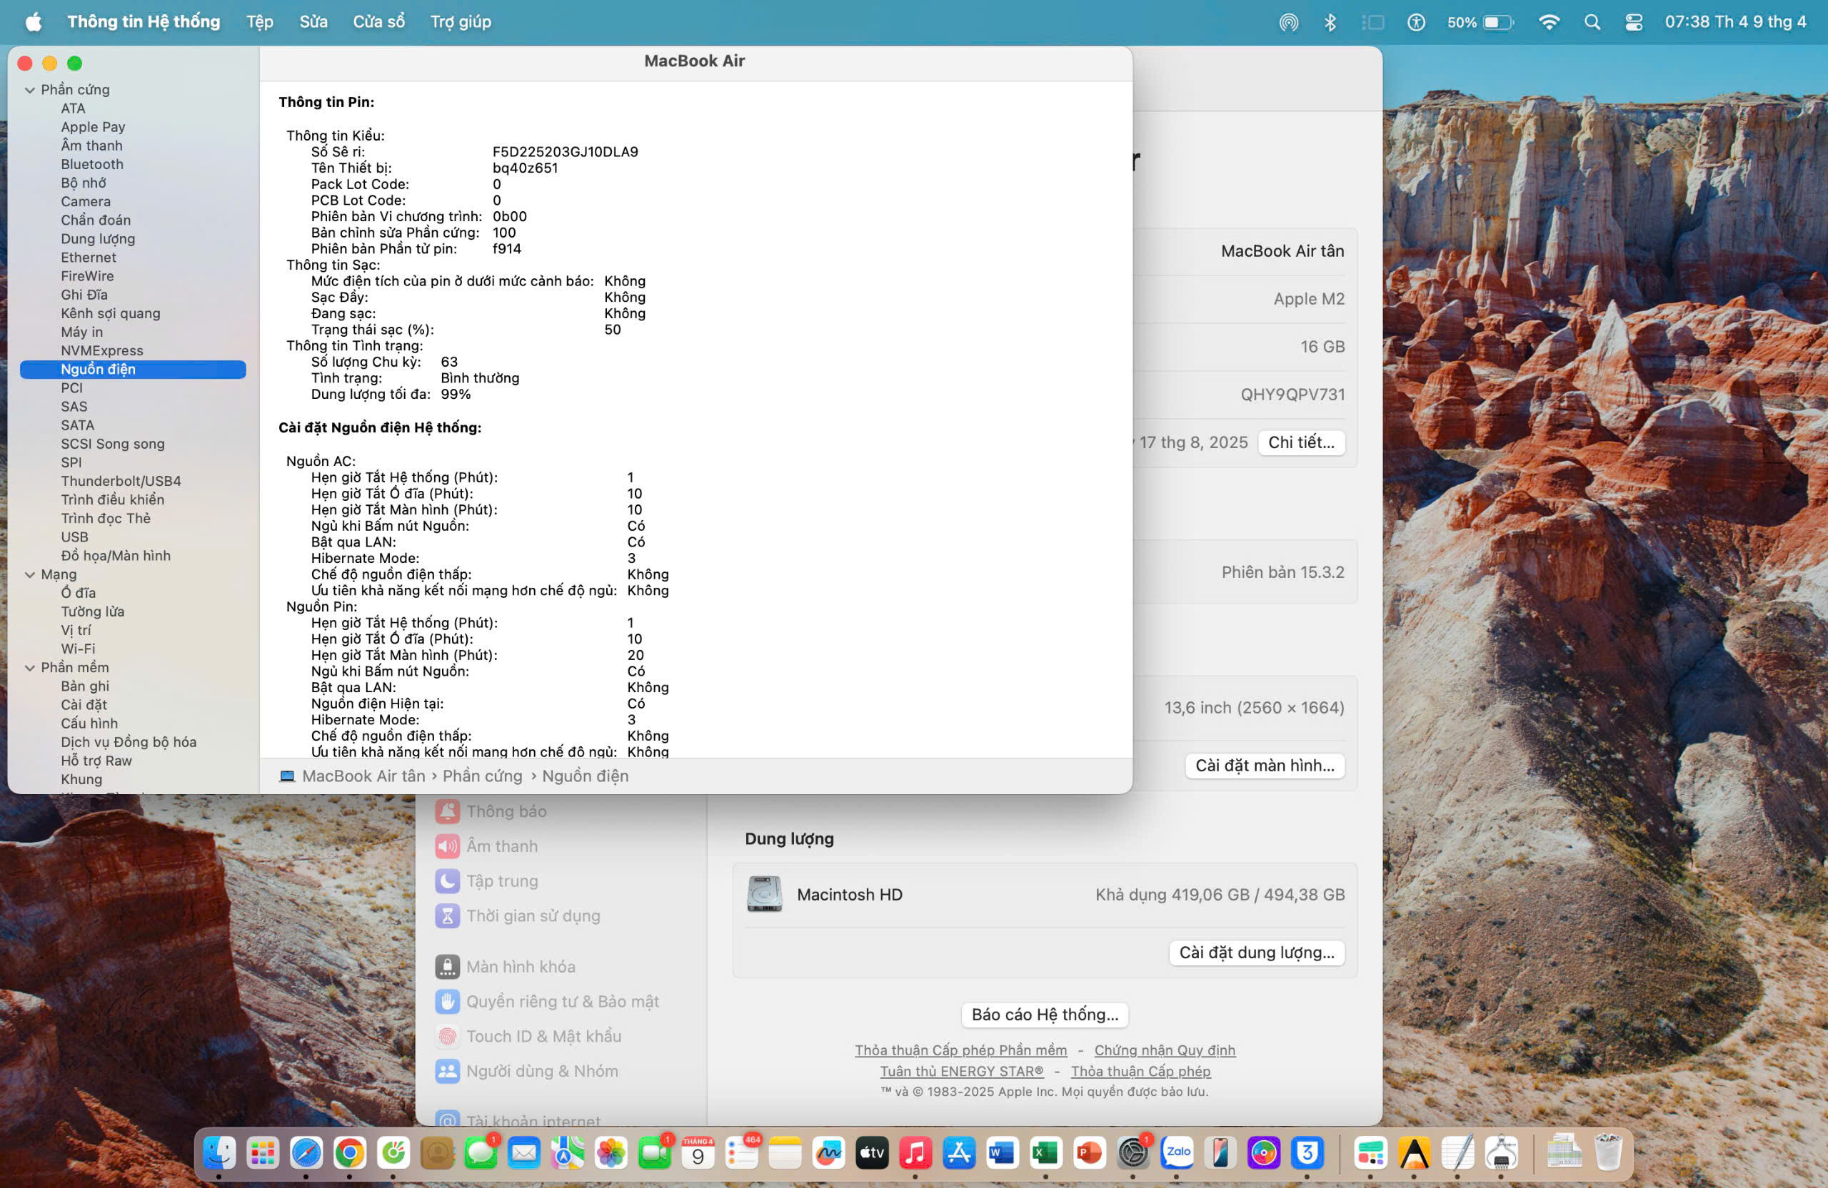The width and height of the screenshot is (1828, 1188).
Task: Open Maps app in the Dock
Action: click(x=568, y=1153)
